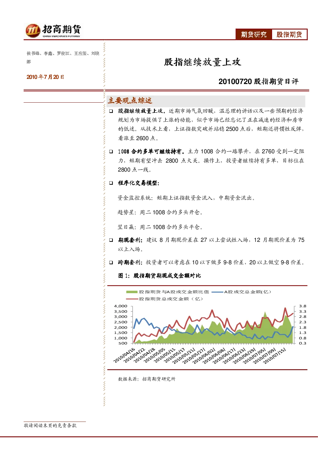Select the 股指期货 header tab
This screenshot has width=318, height=450.
[289, 34]
